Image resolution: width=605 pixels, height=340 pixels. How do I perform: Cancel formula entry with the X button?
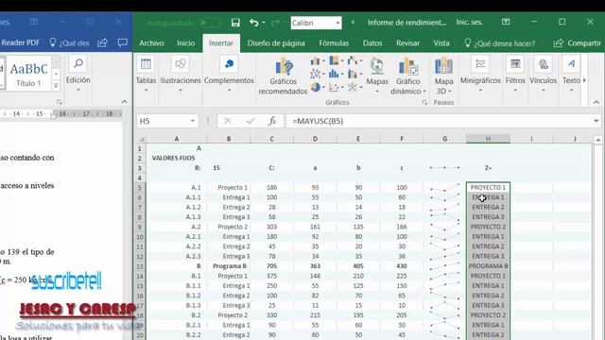(228, 121)
